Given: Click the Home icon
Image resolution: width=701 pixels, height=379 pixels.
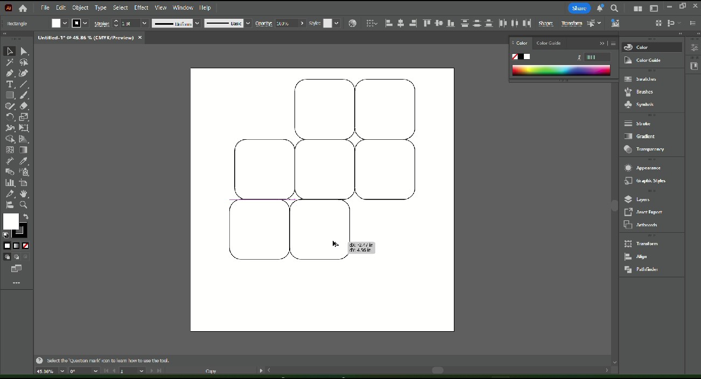Looking at the screenshot, I should click(x=23, y=8).
